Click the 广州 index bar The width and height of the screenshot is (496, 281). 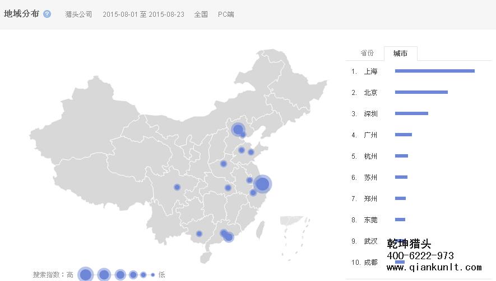point(403,135)
